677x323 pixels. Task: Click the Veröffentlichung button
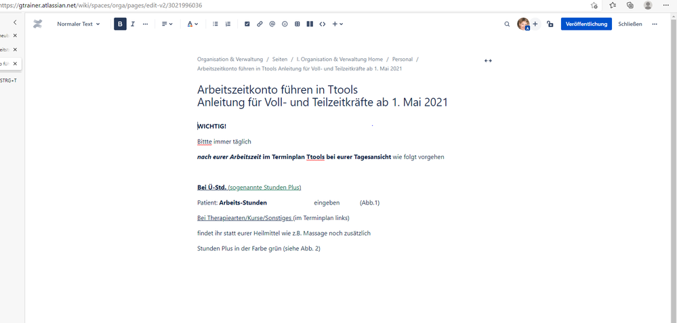pos(586,24)
